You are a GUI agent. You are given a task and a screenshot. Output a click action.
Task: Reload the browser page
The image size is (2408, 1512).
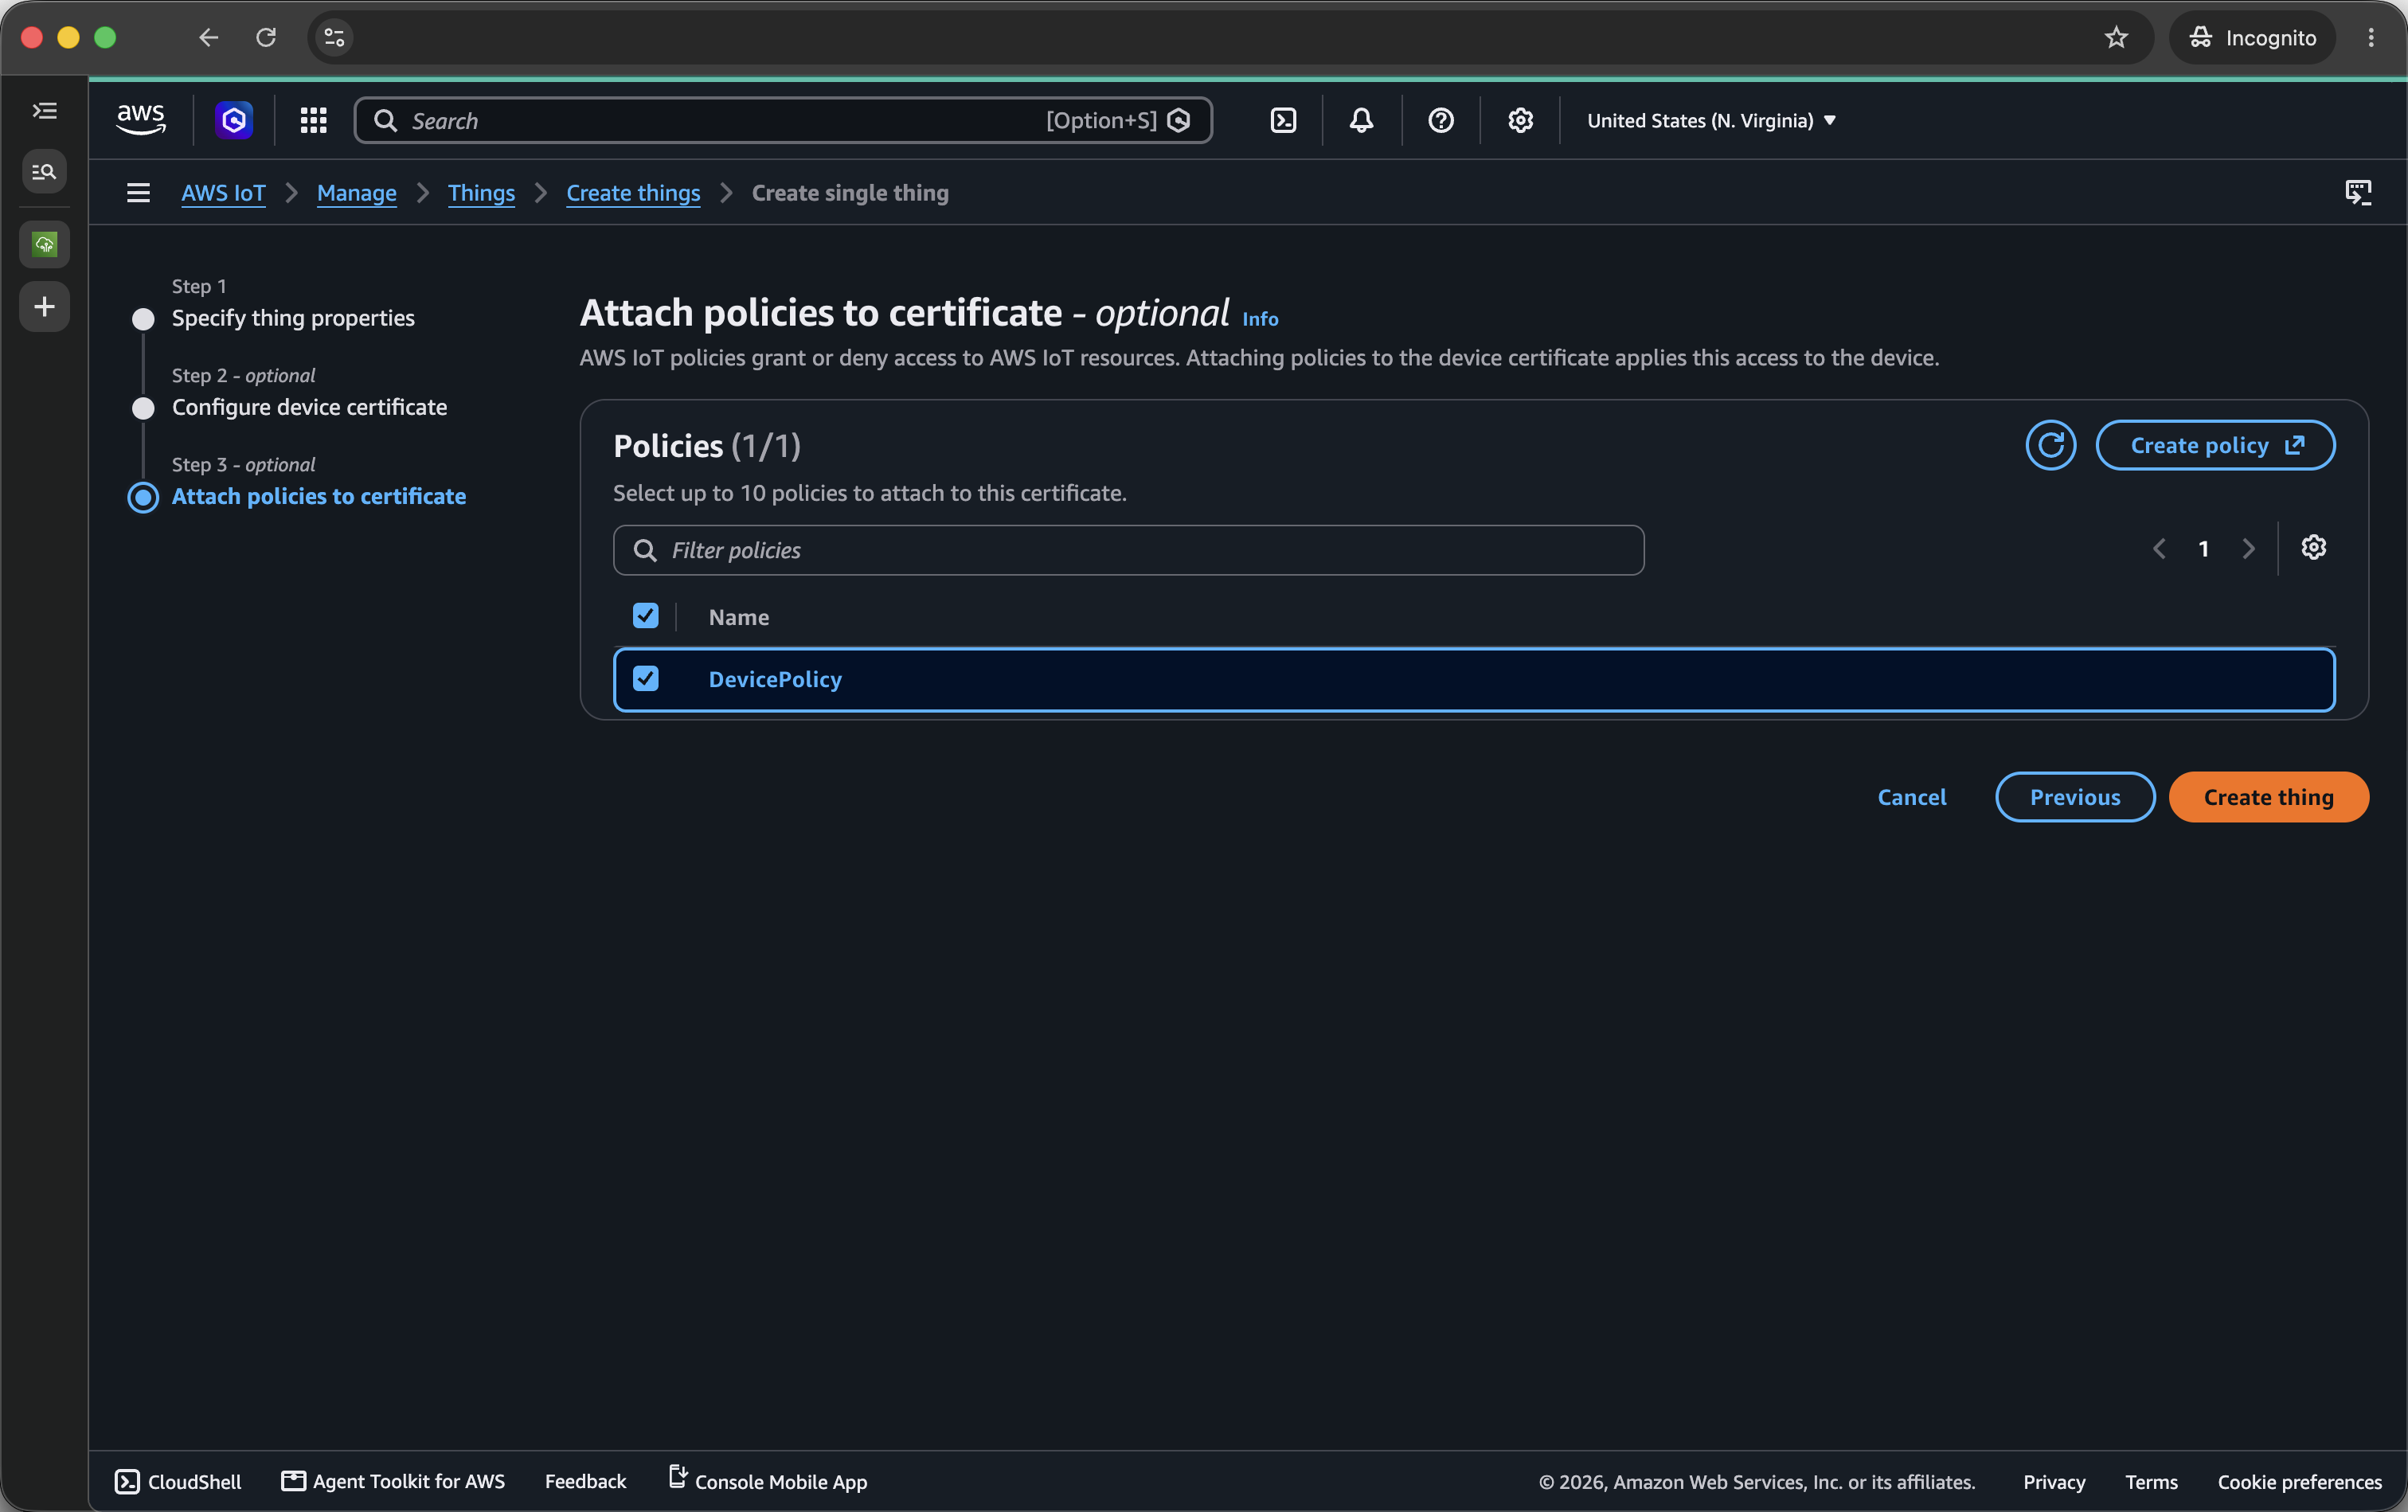[266, 37]
